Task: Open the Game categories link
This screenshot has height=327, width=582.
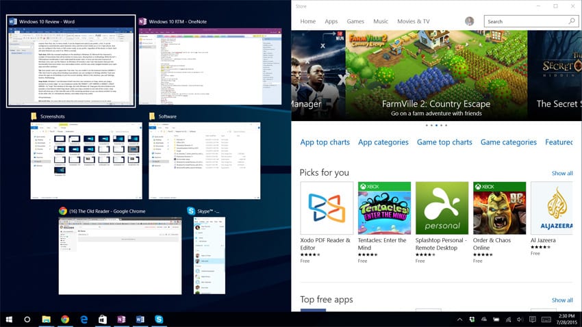Action: coord(509,142)
